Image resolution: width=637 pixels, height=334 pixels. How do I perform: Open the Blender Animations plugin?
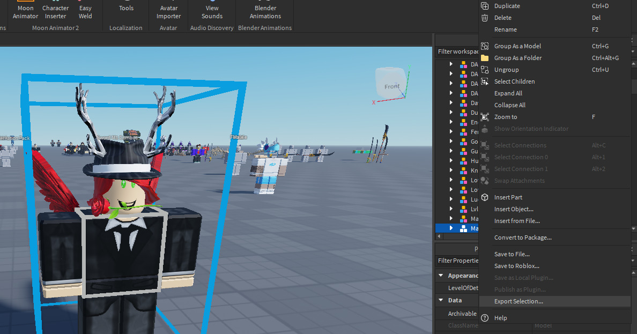coord(265,11)
